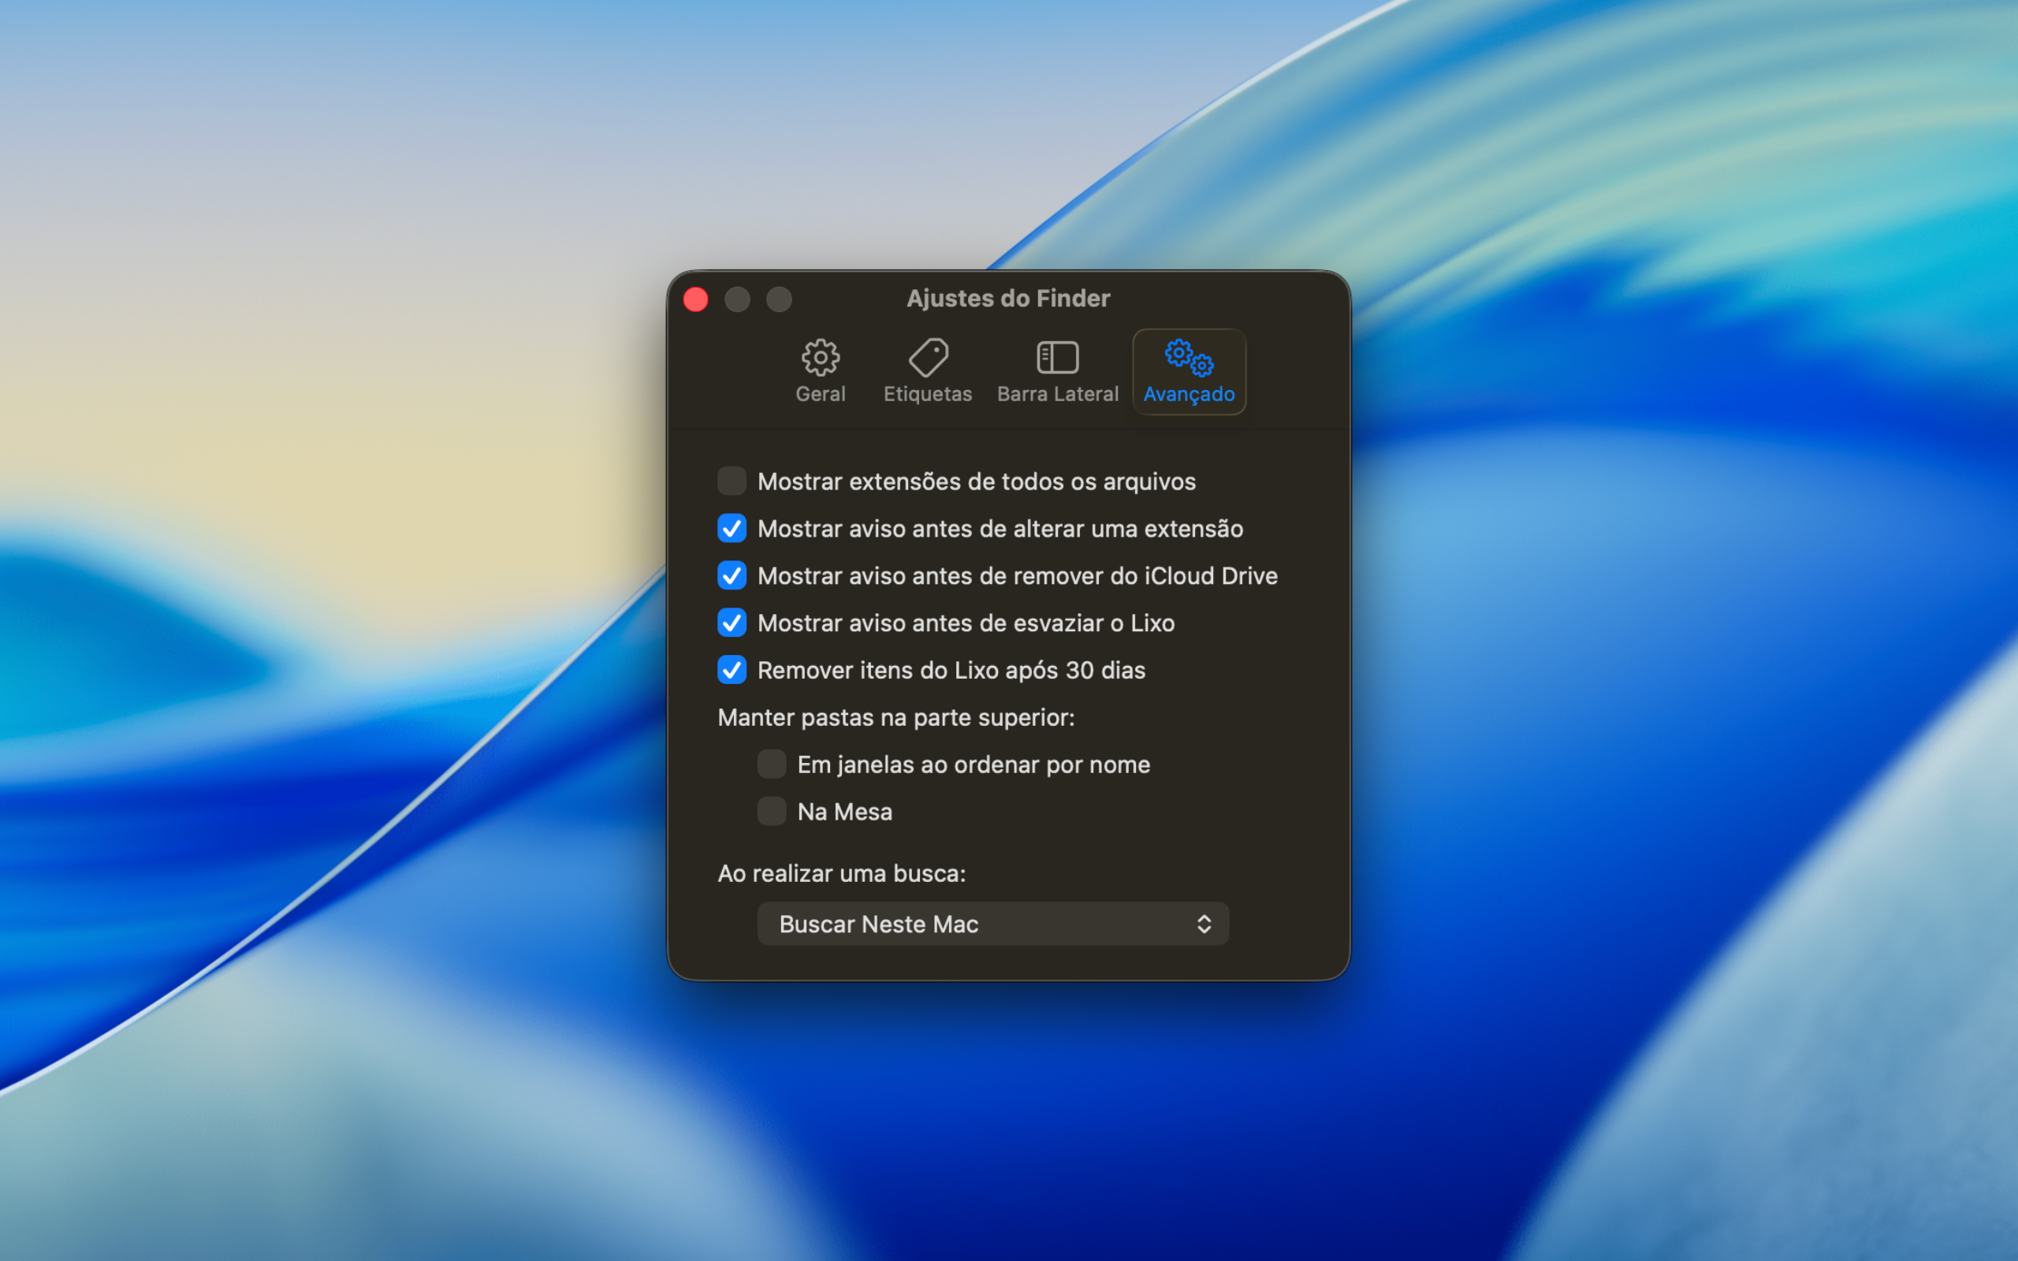Close the Ajustes do Finder window
Screen dimensions: 2018x1261
tap(695, 299)
